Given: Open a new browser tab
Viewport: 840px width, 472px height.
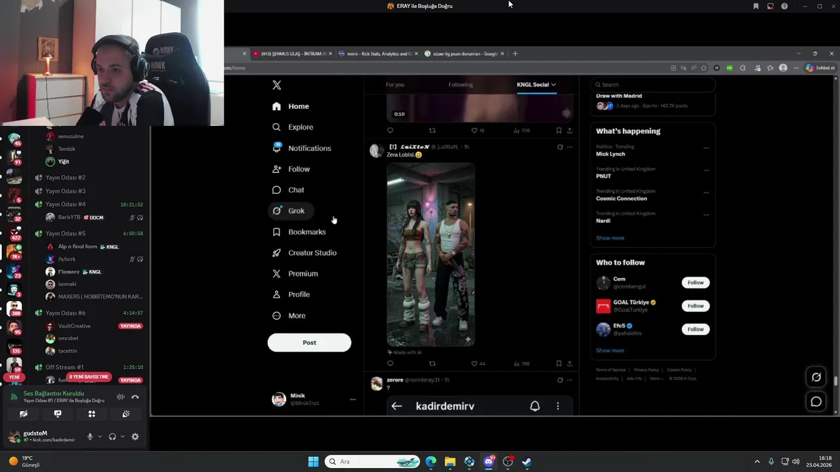Looking at the screenshot, I should point(515,54).
